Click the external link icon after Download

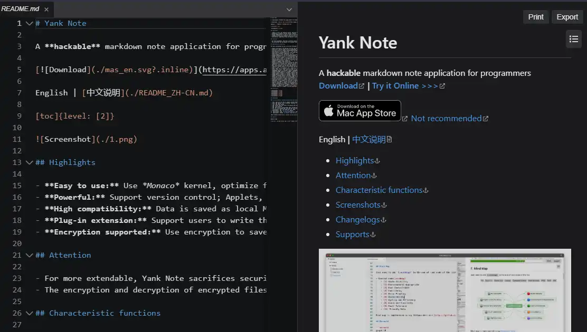click(x=361, y=86)
